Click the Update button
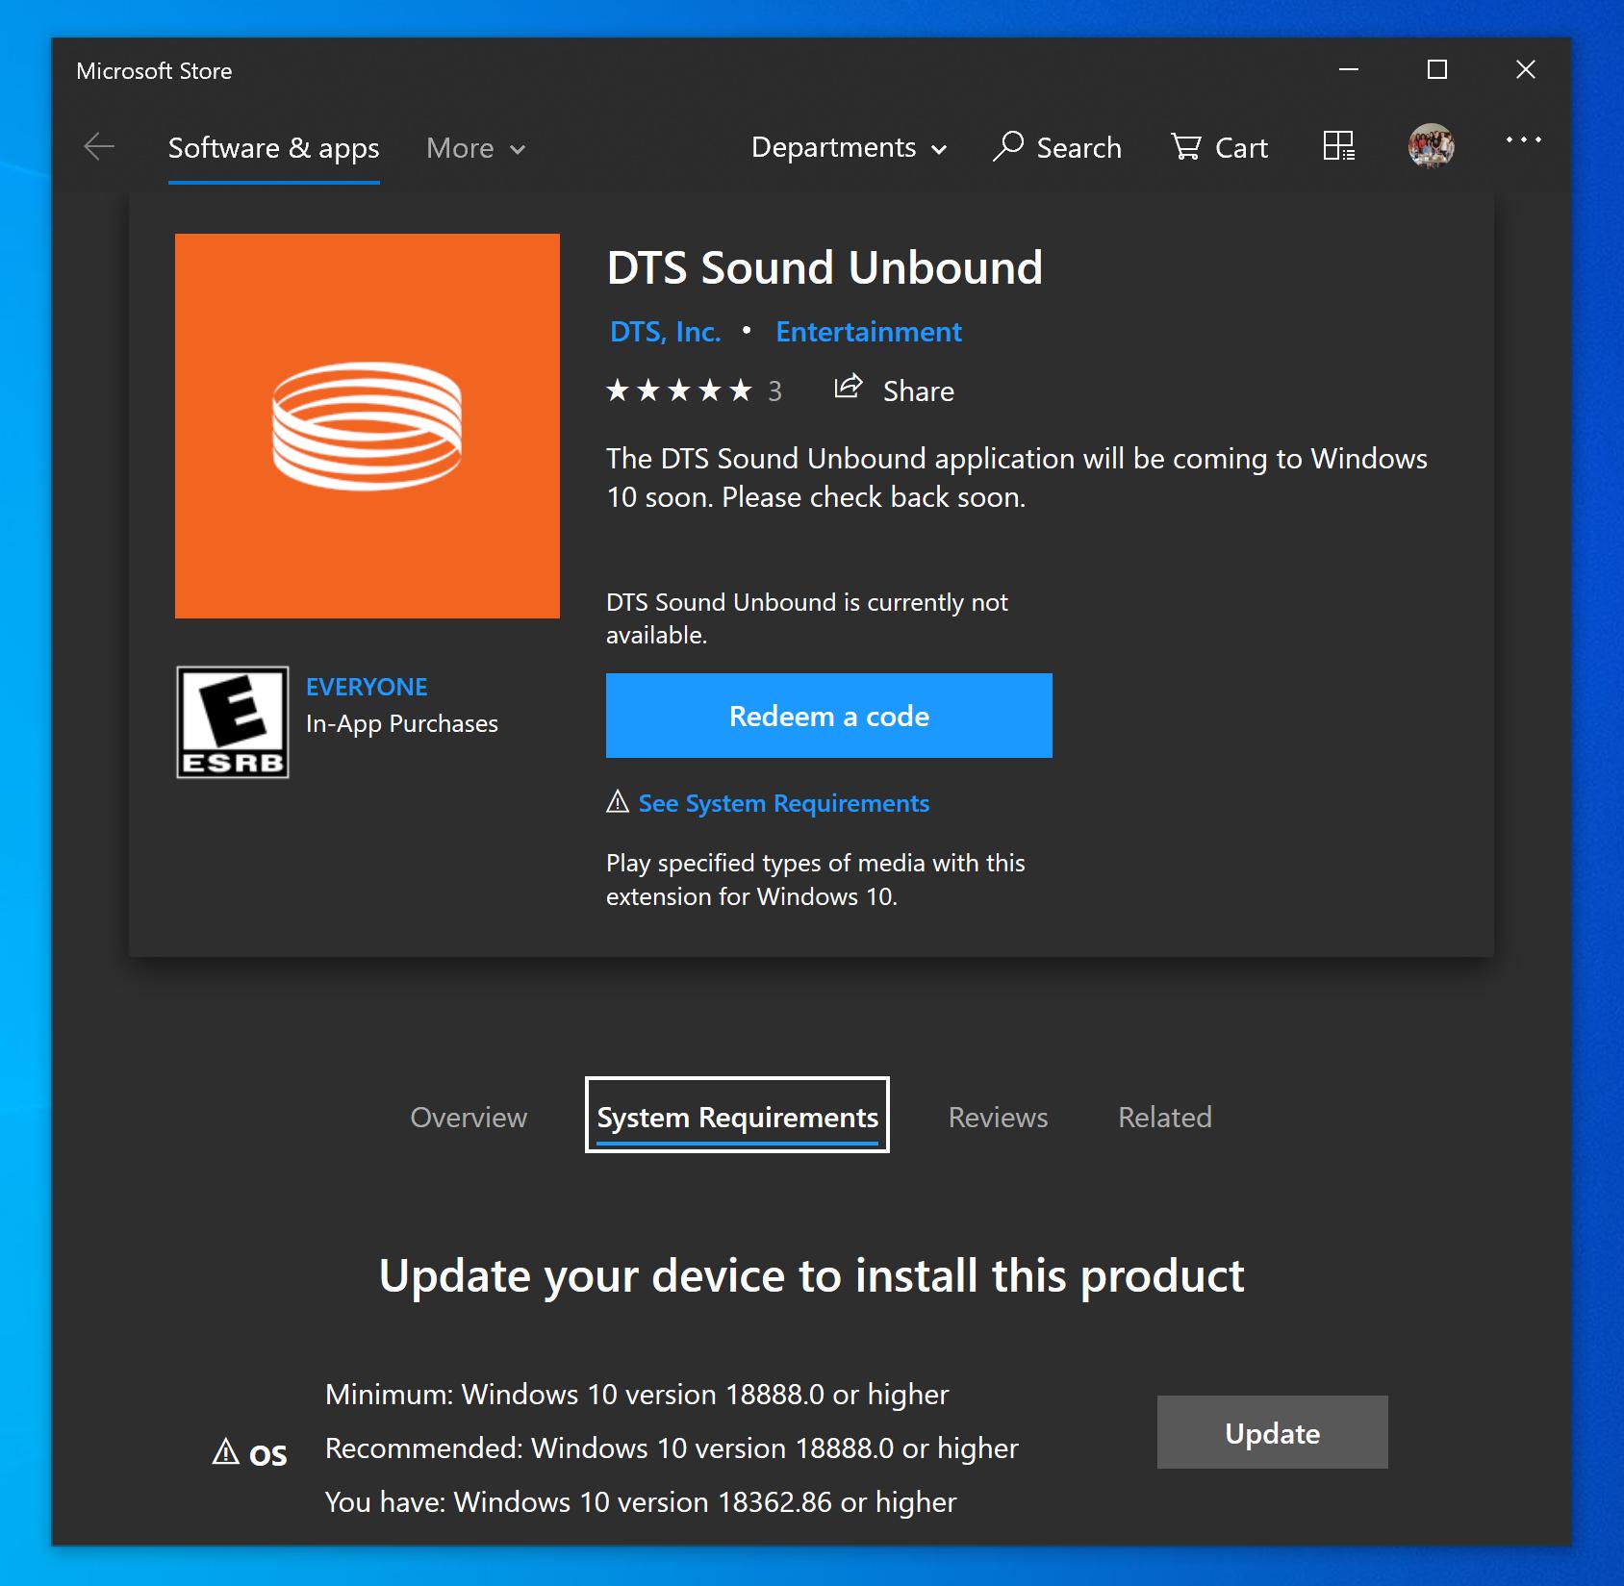 coord(1273,1432)
